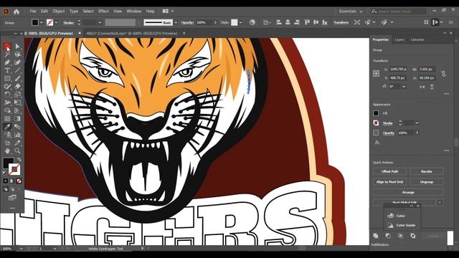Select the Eyedropper tool

(x=7, y=127)
